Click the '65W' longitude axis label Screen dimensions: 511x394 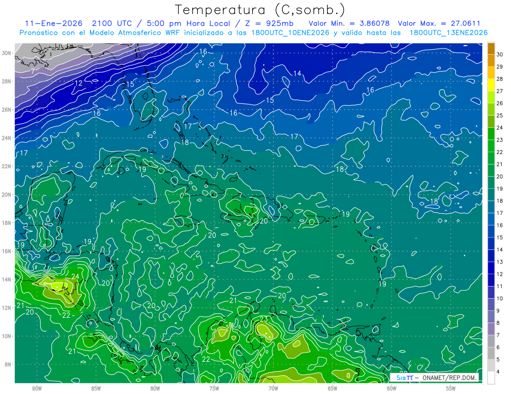[x=333, y=388]
